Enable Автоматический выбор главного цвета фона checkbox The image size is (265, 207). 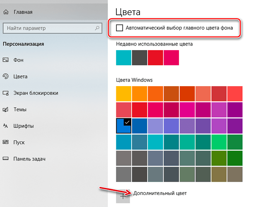click(x=120, y=28)
